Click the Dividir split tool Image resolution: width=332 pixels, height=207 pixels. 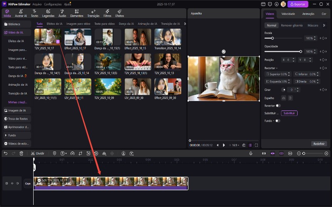[37, 153]
